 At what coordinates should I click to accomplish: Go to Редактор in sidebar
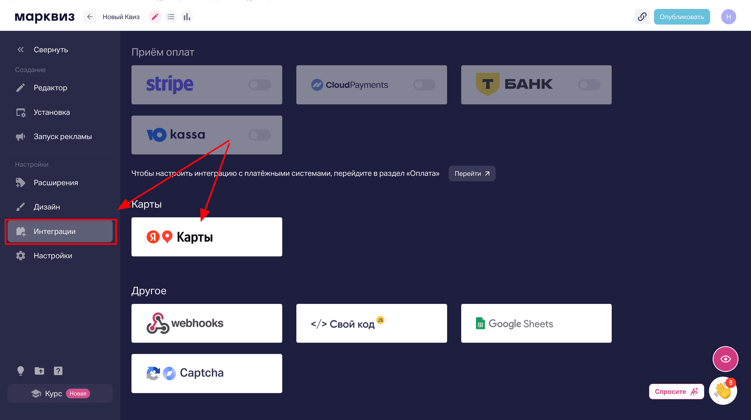pyautogui.click(x=60, y=88)
